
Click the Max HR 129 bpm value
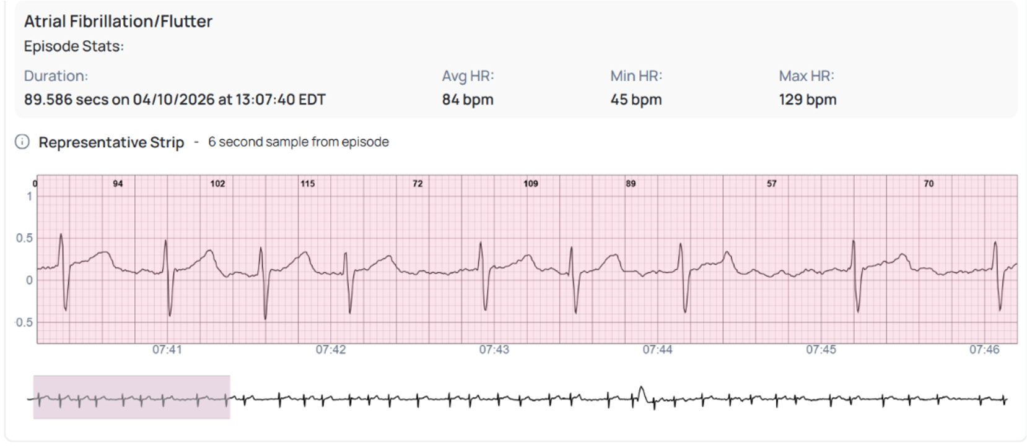(808, 100)
